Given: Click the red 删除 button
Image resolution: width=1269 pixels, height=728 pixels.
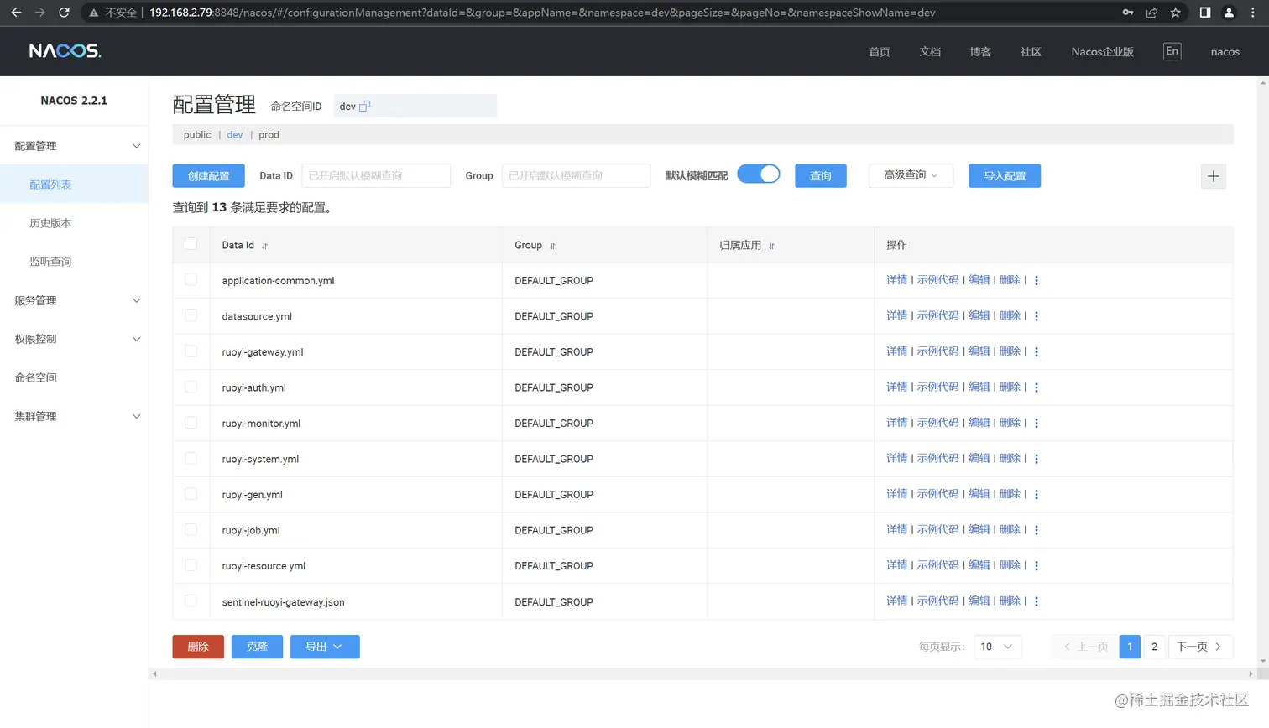Looking at the screenshot, I should 198,647.
